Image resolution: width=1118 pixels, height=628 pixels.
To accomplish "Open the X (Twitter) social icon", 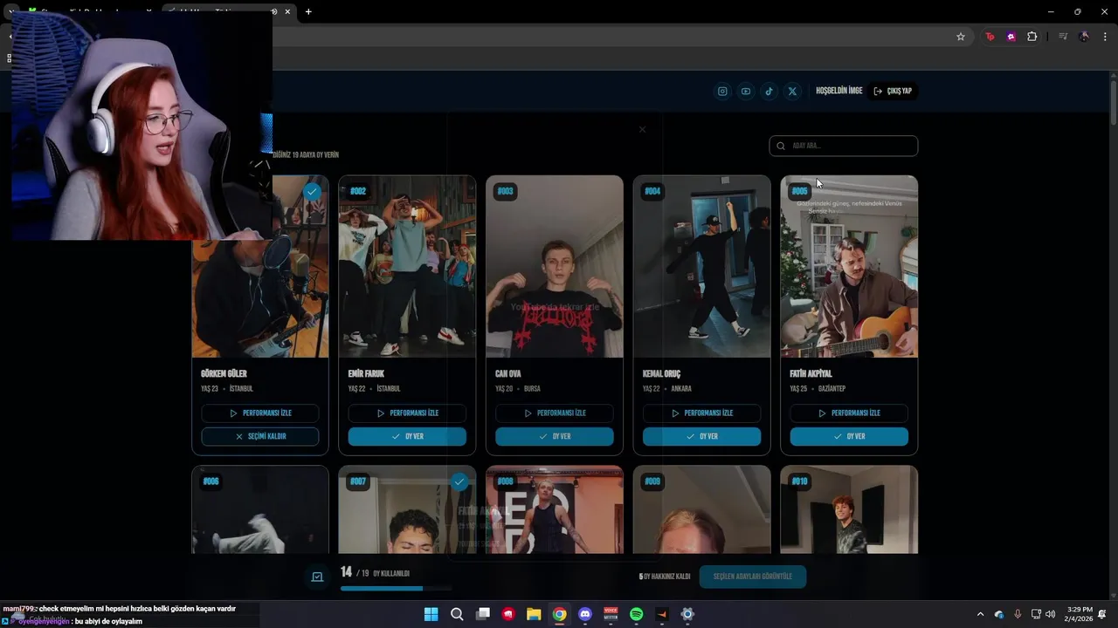I will tap(792, 91).
